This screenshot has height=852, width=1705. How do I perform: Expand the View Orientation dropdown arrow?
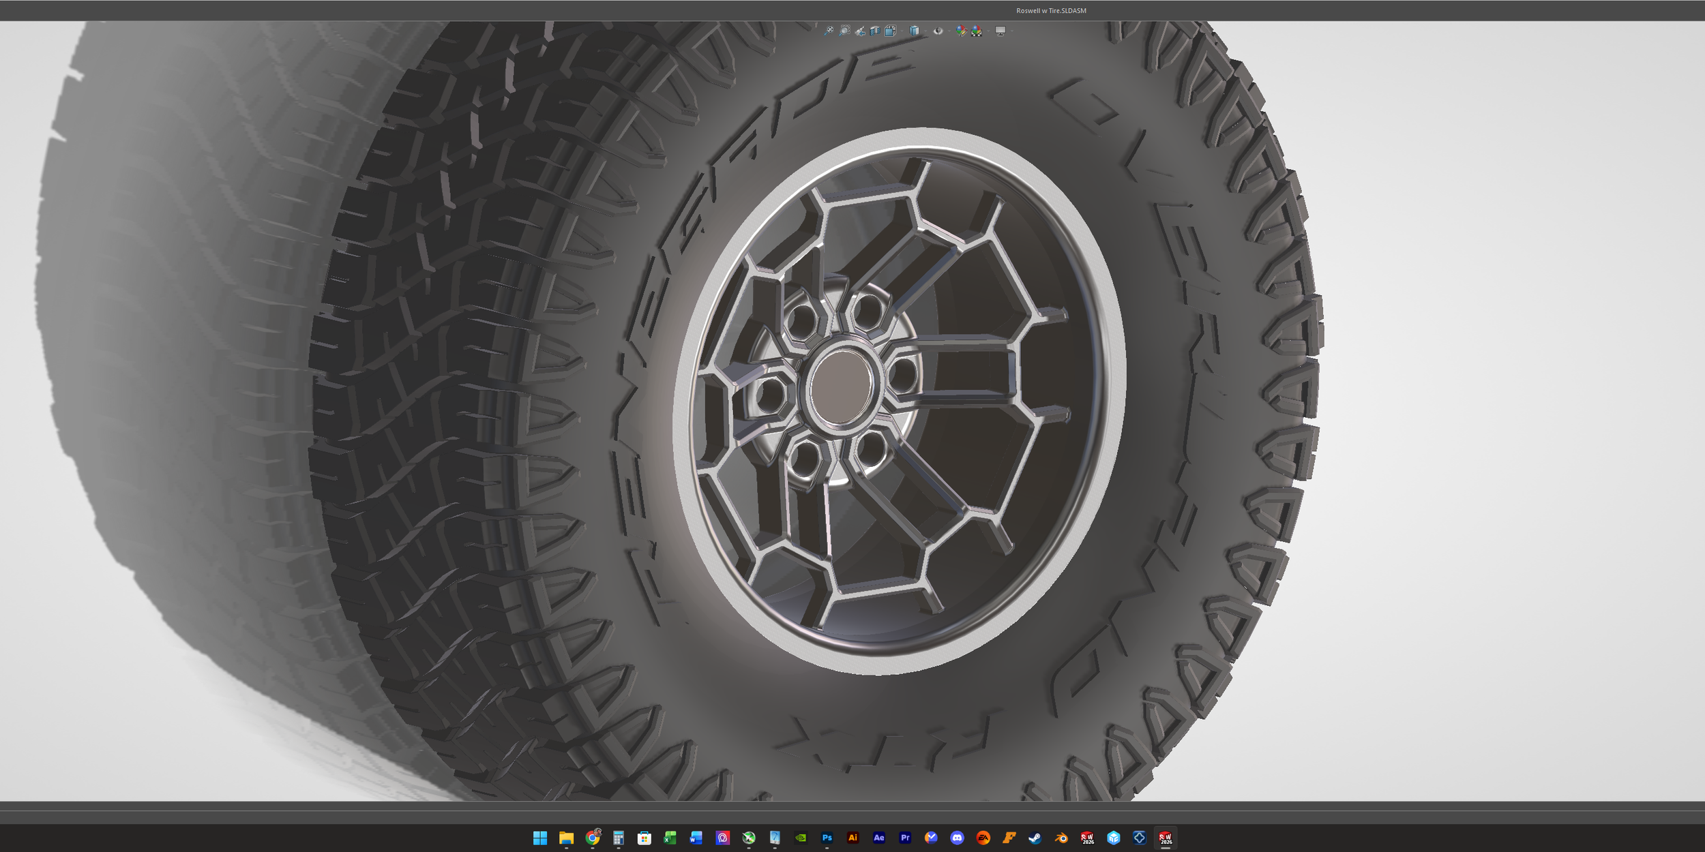[x=902, y=31]
